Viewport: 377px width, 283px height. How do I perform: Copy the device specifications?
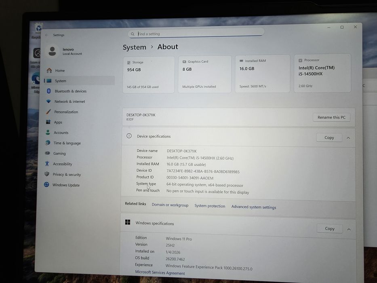click(x=329, y=137)
